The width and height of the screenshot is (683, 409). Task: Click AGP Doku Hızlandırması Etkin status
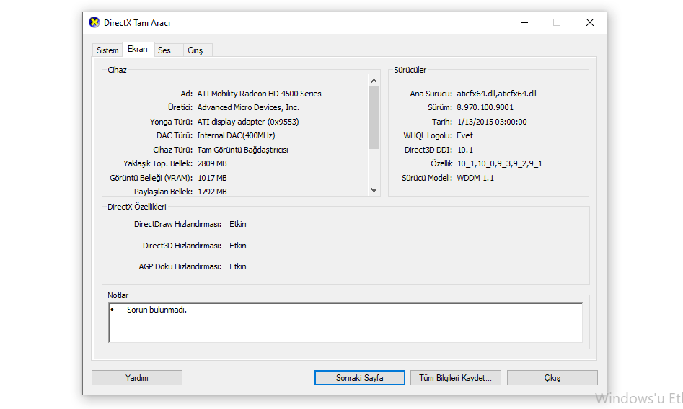[238, 266]
